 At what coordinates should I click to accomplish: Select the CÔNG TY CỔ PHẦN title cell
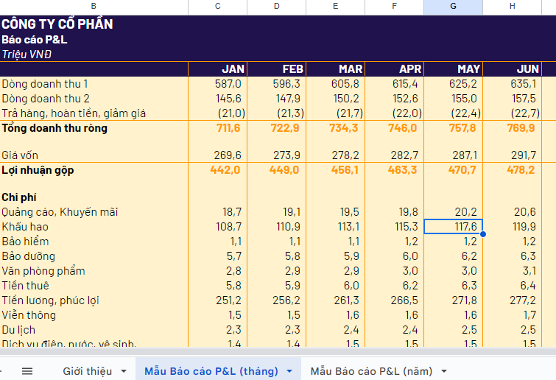[57, 24]
